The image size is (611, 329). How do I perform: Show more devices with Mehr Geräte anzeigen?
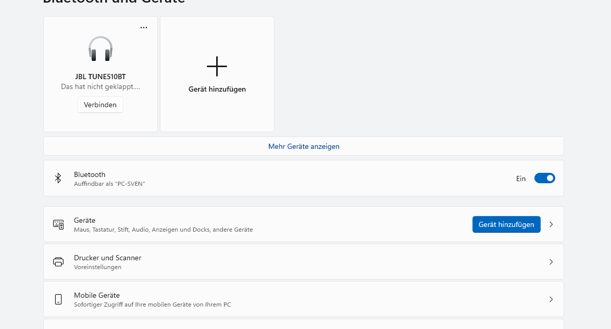[x=304, y=146]
